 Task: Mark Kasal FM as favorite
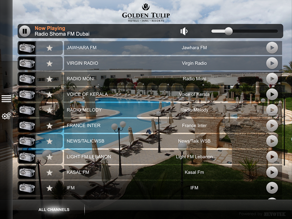point(49,173)
